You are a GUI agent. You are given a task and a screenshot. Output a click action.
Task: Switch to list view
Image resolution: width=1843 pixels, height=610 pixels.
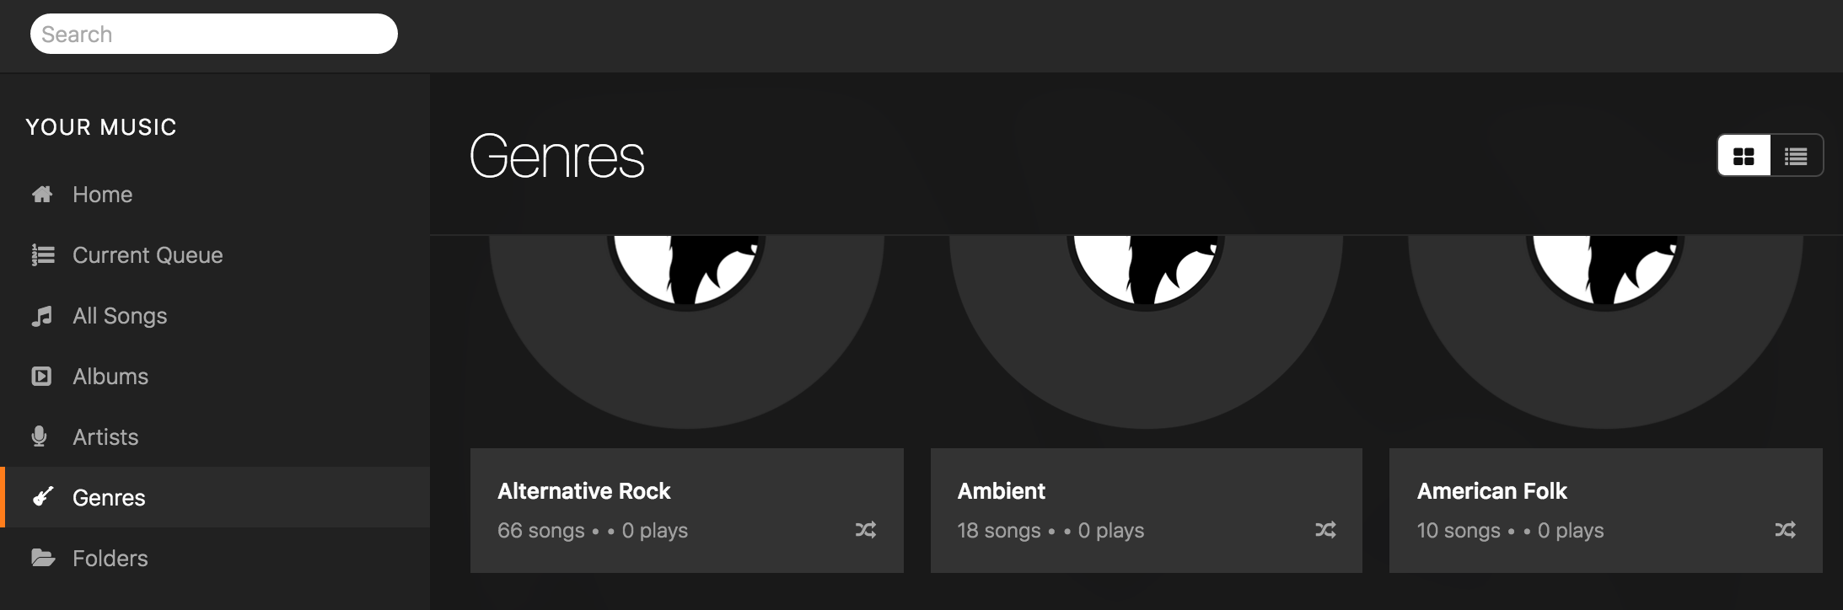1797,156
